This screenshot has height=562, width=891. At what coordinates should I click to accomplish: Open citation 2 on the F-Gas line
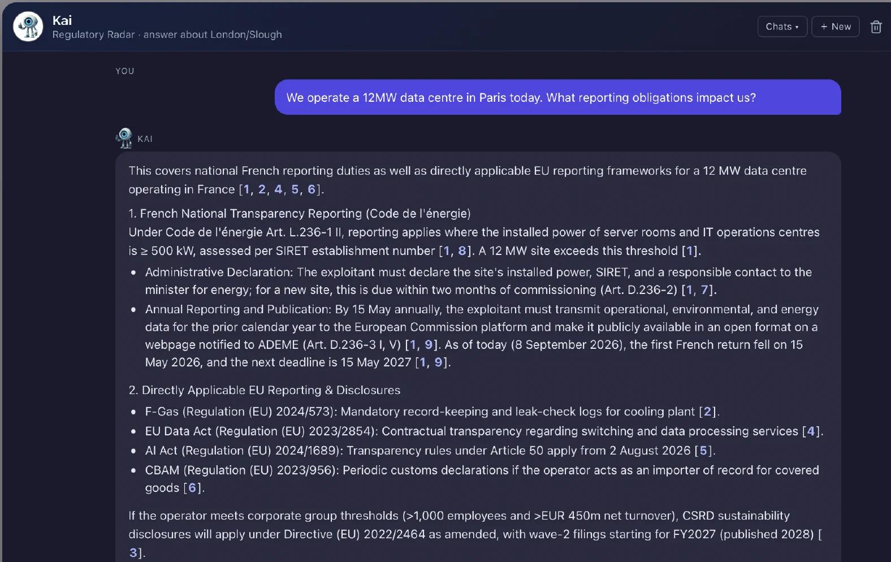[x=707, y=412]
